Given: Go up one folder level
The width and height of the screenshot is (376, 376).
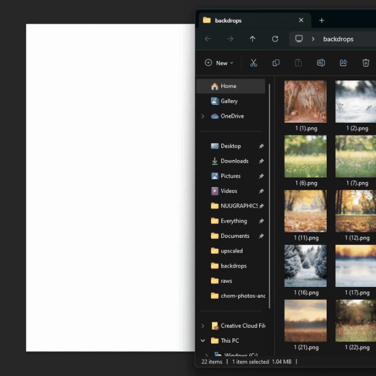Looking at the screenshot, I should tap(253, 39).
